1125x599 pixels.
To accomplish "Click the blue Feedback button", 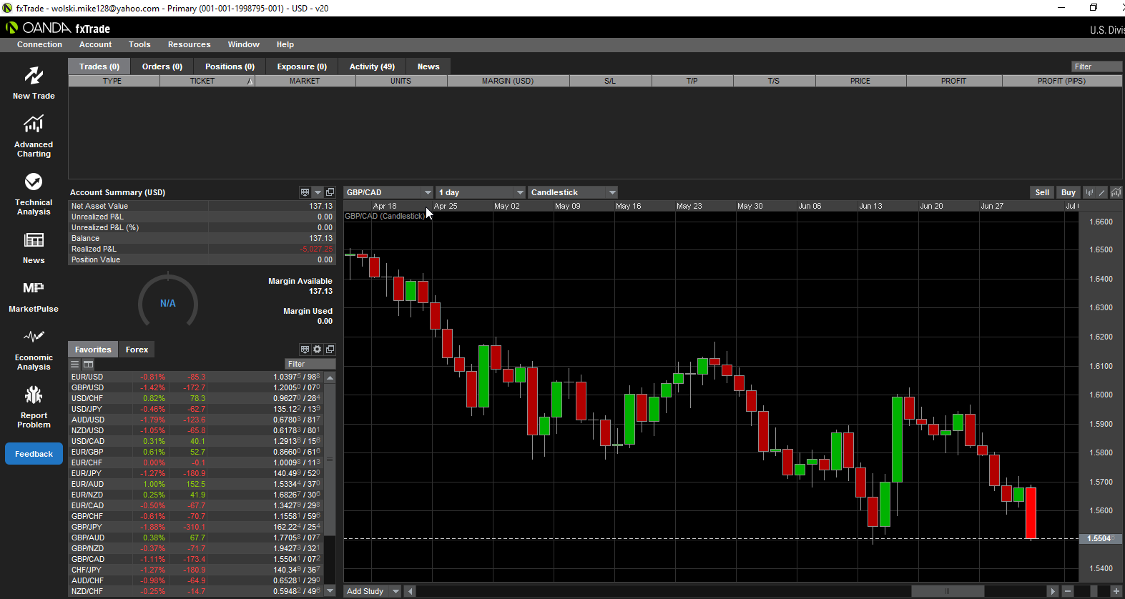I will (x=34, y=454).
